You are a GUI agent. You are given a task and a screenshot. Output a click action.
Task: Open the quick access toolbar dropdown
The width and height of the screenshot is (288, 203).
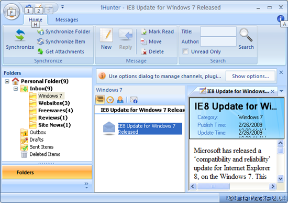pyautogui.click(x=63, y=7)
